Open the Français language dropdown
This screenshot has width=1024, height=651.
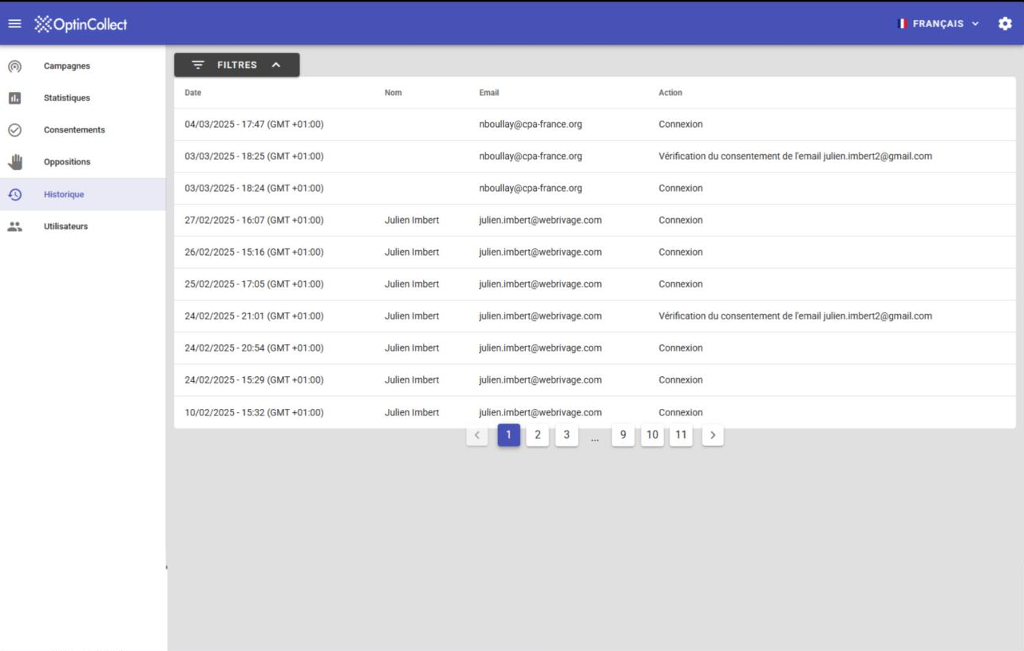tap(939, 24)
